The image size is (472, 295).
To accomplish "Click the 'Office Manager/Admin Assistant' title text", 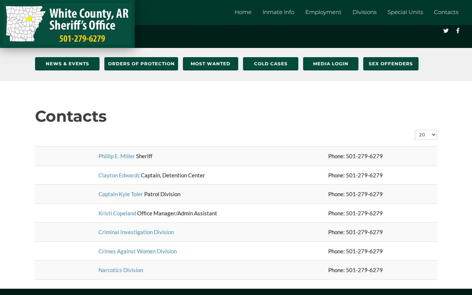I will [x=177, y=214].
